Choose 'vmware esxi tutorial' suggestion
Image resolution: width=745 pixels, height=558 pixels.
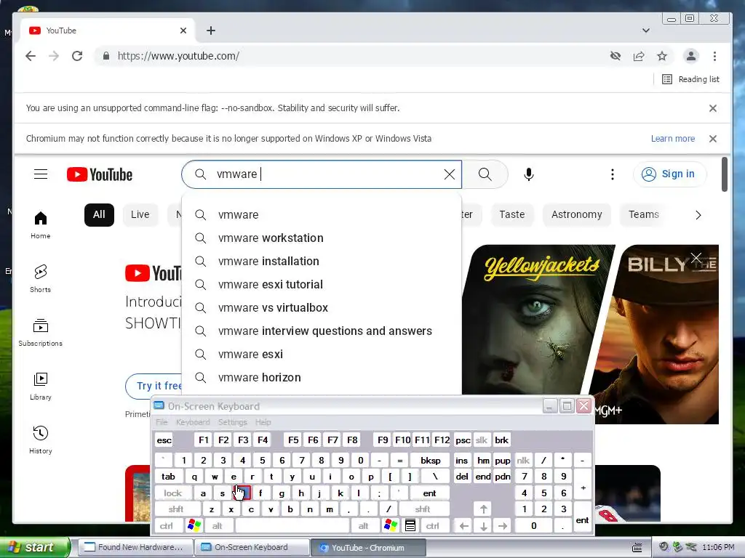[322, 284]
